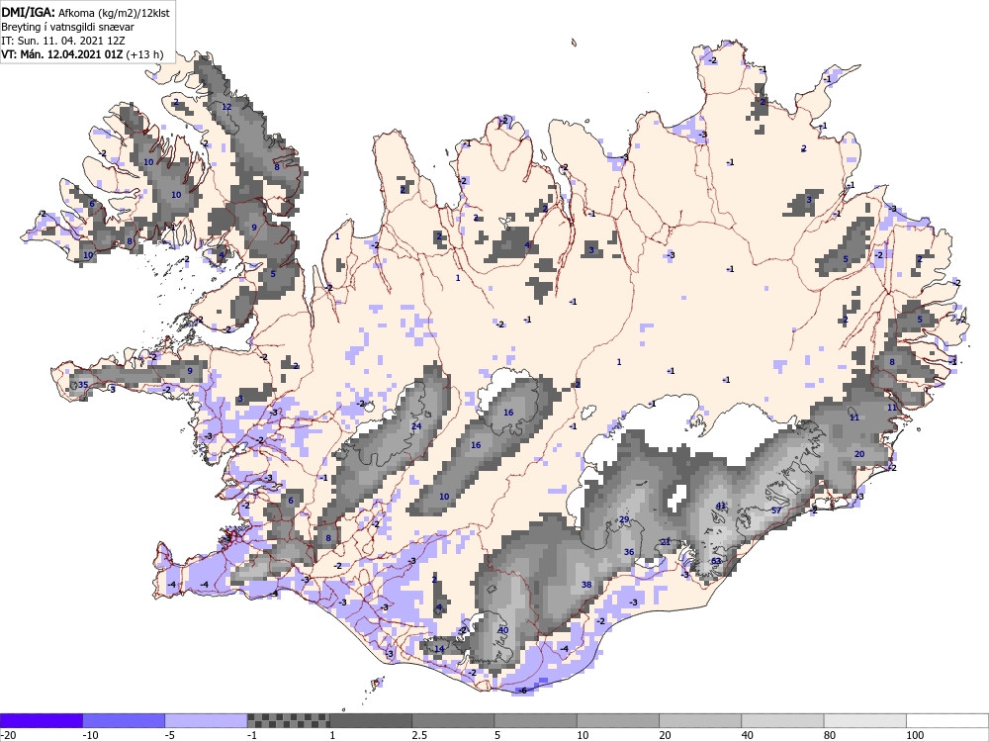Select the '24' value on Langjökull
Screen dimensions: 989x742
click(416, 425)
